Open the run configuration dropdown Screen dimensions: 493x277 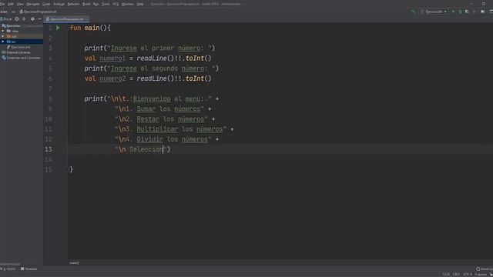tap(434, 12)
